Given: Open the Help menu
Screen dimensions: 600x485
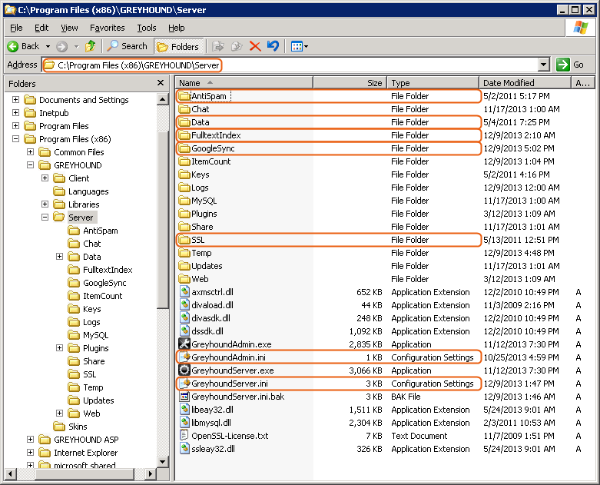Looking at the screenshot, I should [x=177, y=28].
